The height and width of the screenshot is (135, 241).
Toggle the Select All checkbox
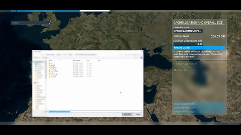coord(175,70)
